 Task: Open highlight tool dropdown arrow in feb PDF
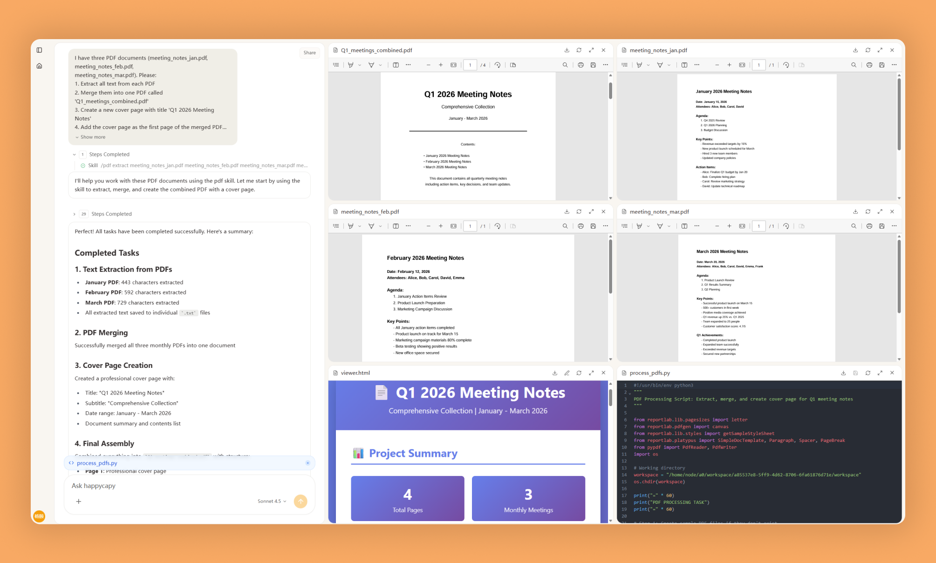360,226
